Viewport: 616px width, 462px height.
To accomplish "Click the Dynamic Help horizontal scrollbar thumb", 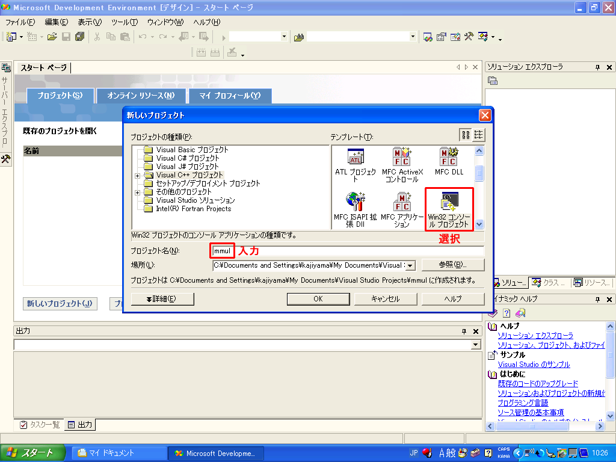I will click(x=532, y=427).
